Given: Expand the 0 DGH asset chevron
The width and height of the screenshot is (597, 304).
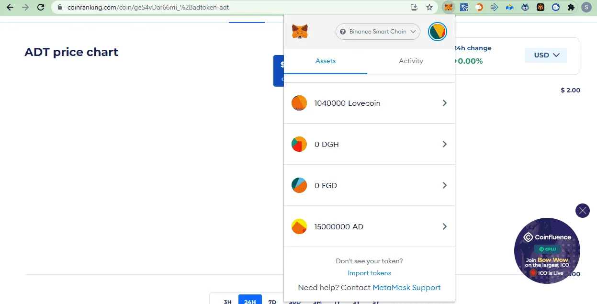Looking at the screenshot, I should [x=445, y=144].
